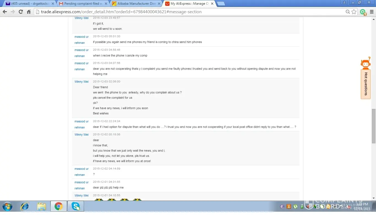376x215 pixels.
Task: Close the Alibaba Manufacturer Directory tab
Action: point(159,4)
